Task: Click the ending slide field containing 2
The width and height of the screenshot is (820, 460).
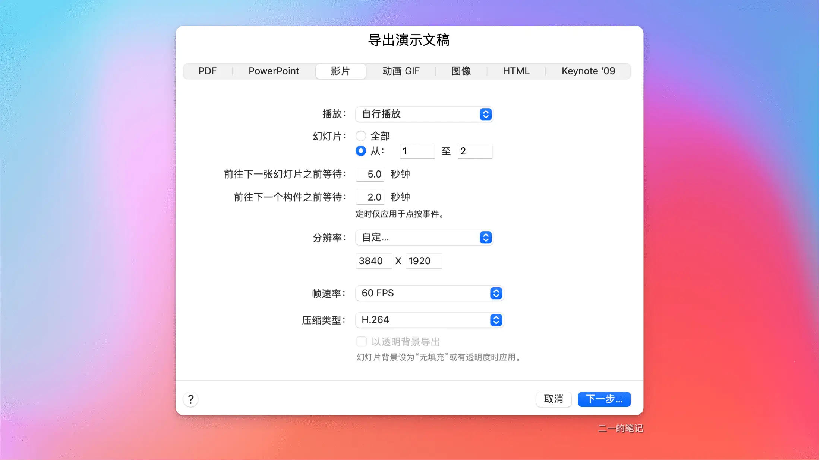Action: [x=475, y=151]
